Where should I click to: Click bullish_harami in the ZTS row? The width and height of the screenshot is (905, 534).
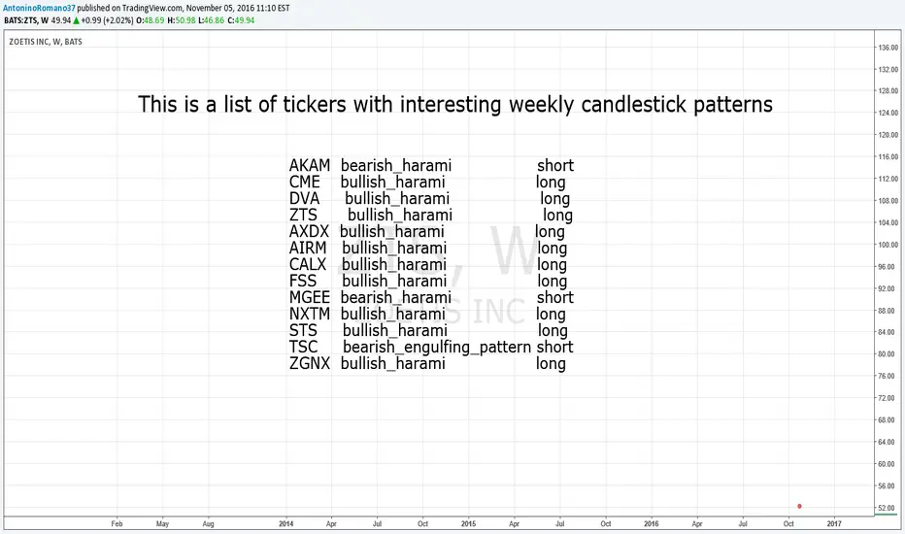click(x=400, y=216)
